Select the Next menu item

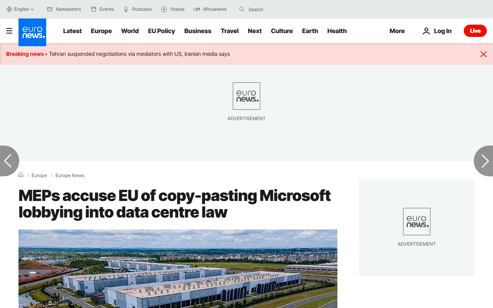255,31
